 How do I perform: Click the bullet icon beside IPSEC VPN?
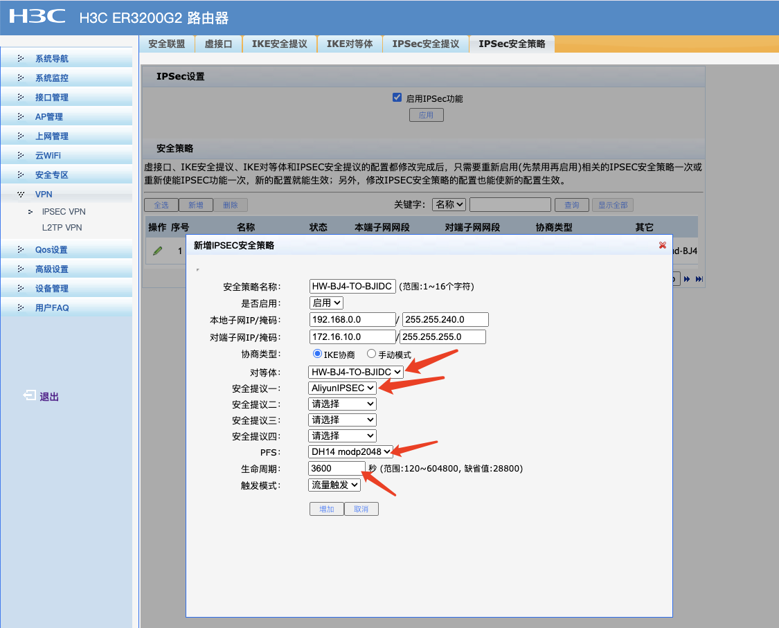30,212
